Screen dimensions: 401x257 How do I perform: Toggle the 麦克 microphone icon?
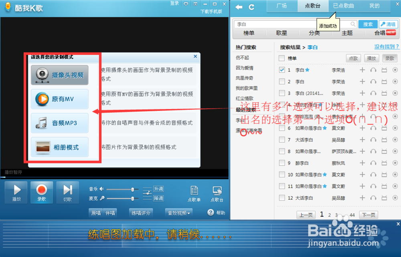pyautogui.click(x=102, y=198)
